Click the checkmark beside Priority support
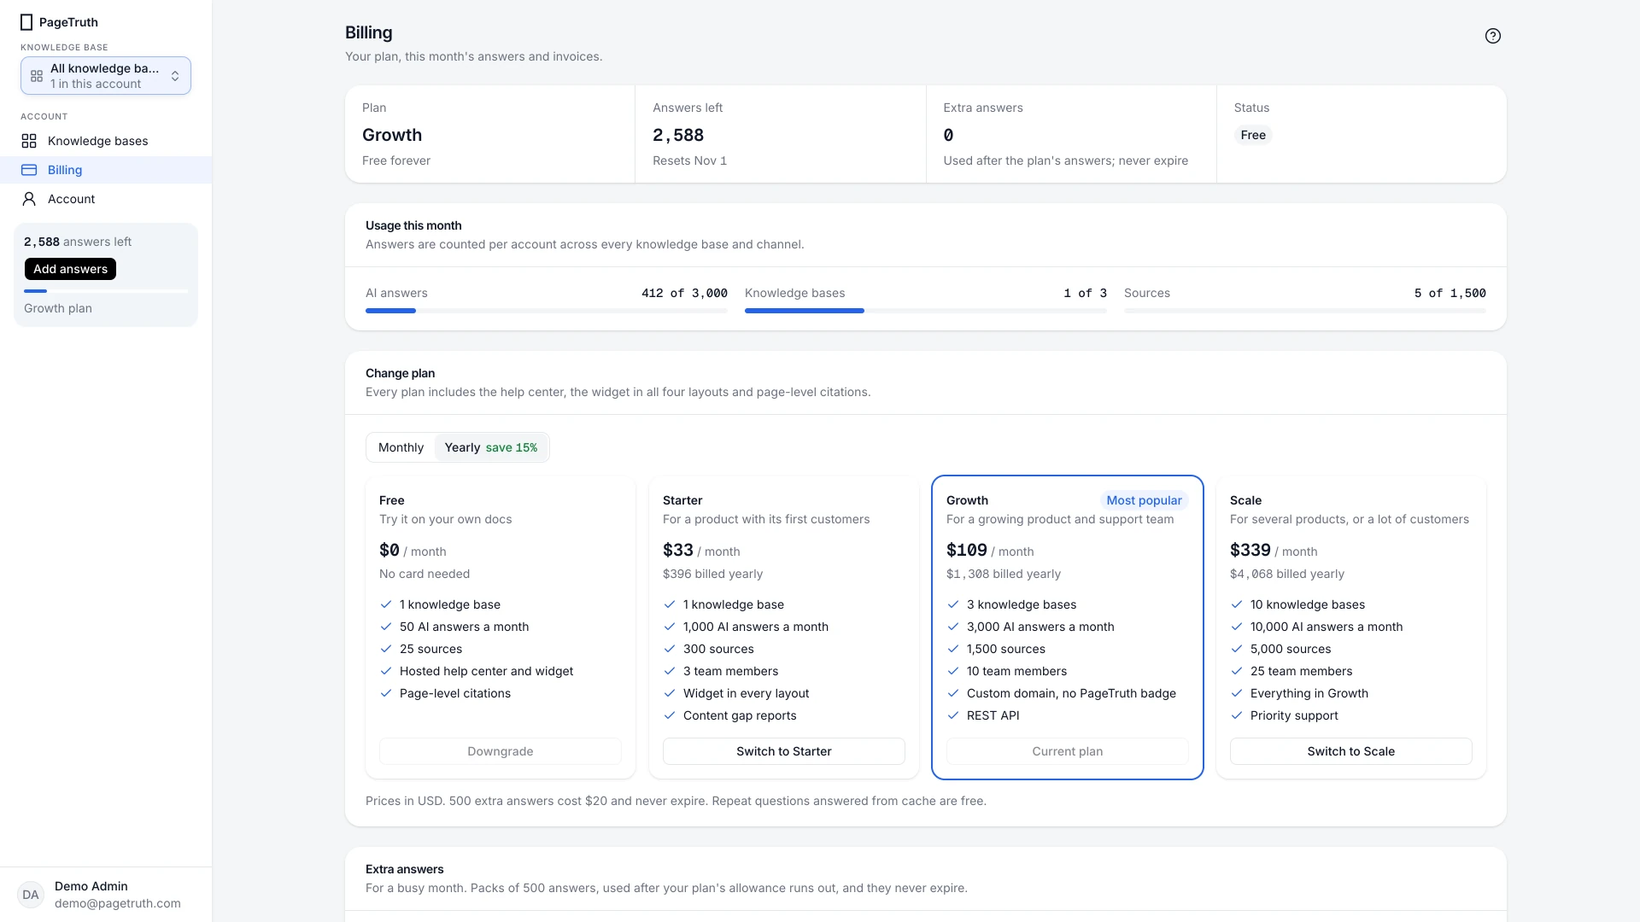The width and height of the screenshot is (1640, 922). 1237,715
